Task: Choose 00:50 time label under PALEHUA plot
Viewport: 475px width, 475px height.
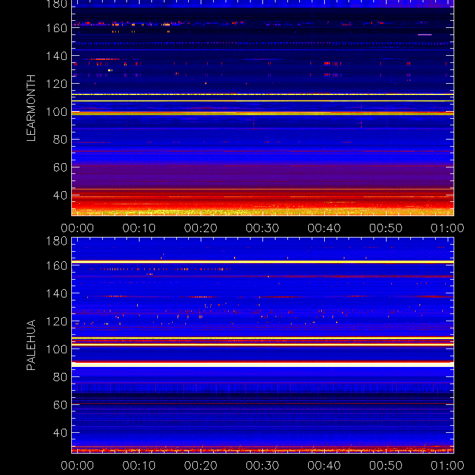Action: pyautogui.click(x=386, y=465)
